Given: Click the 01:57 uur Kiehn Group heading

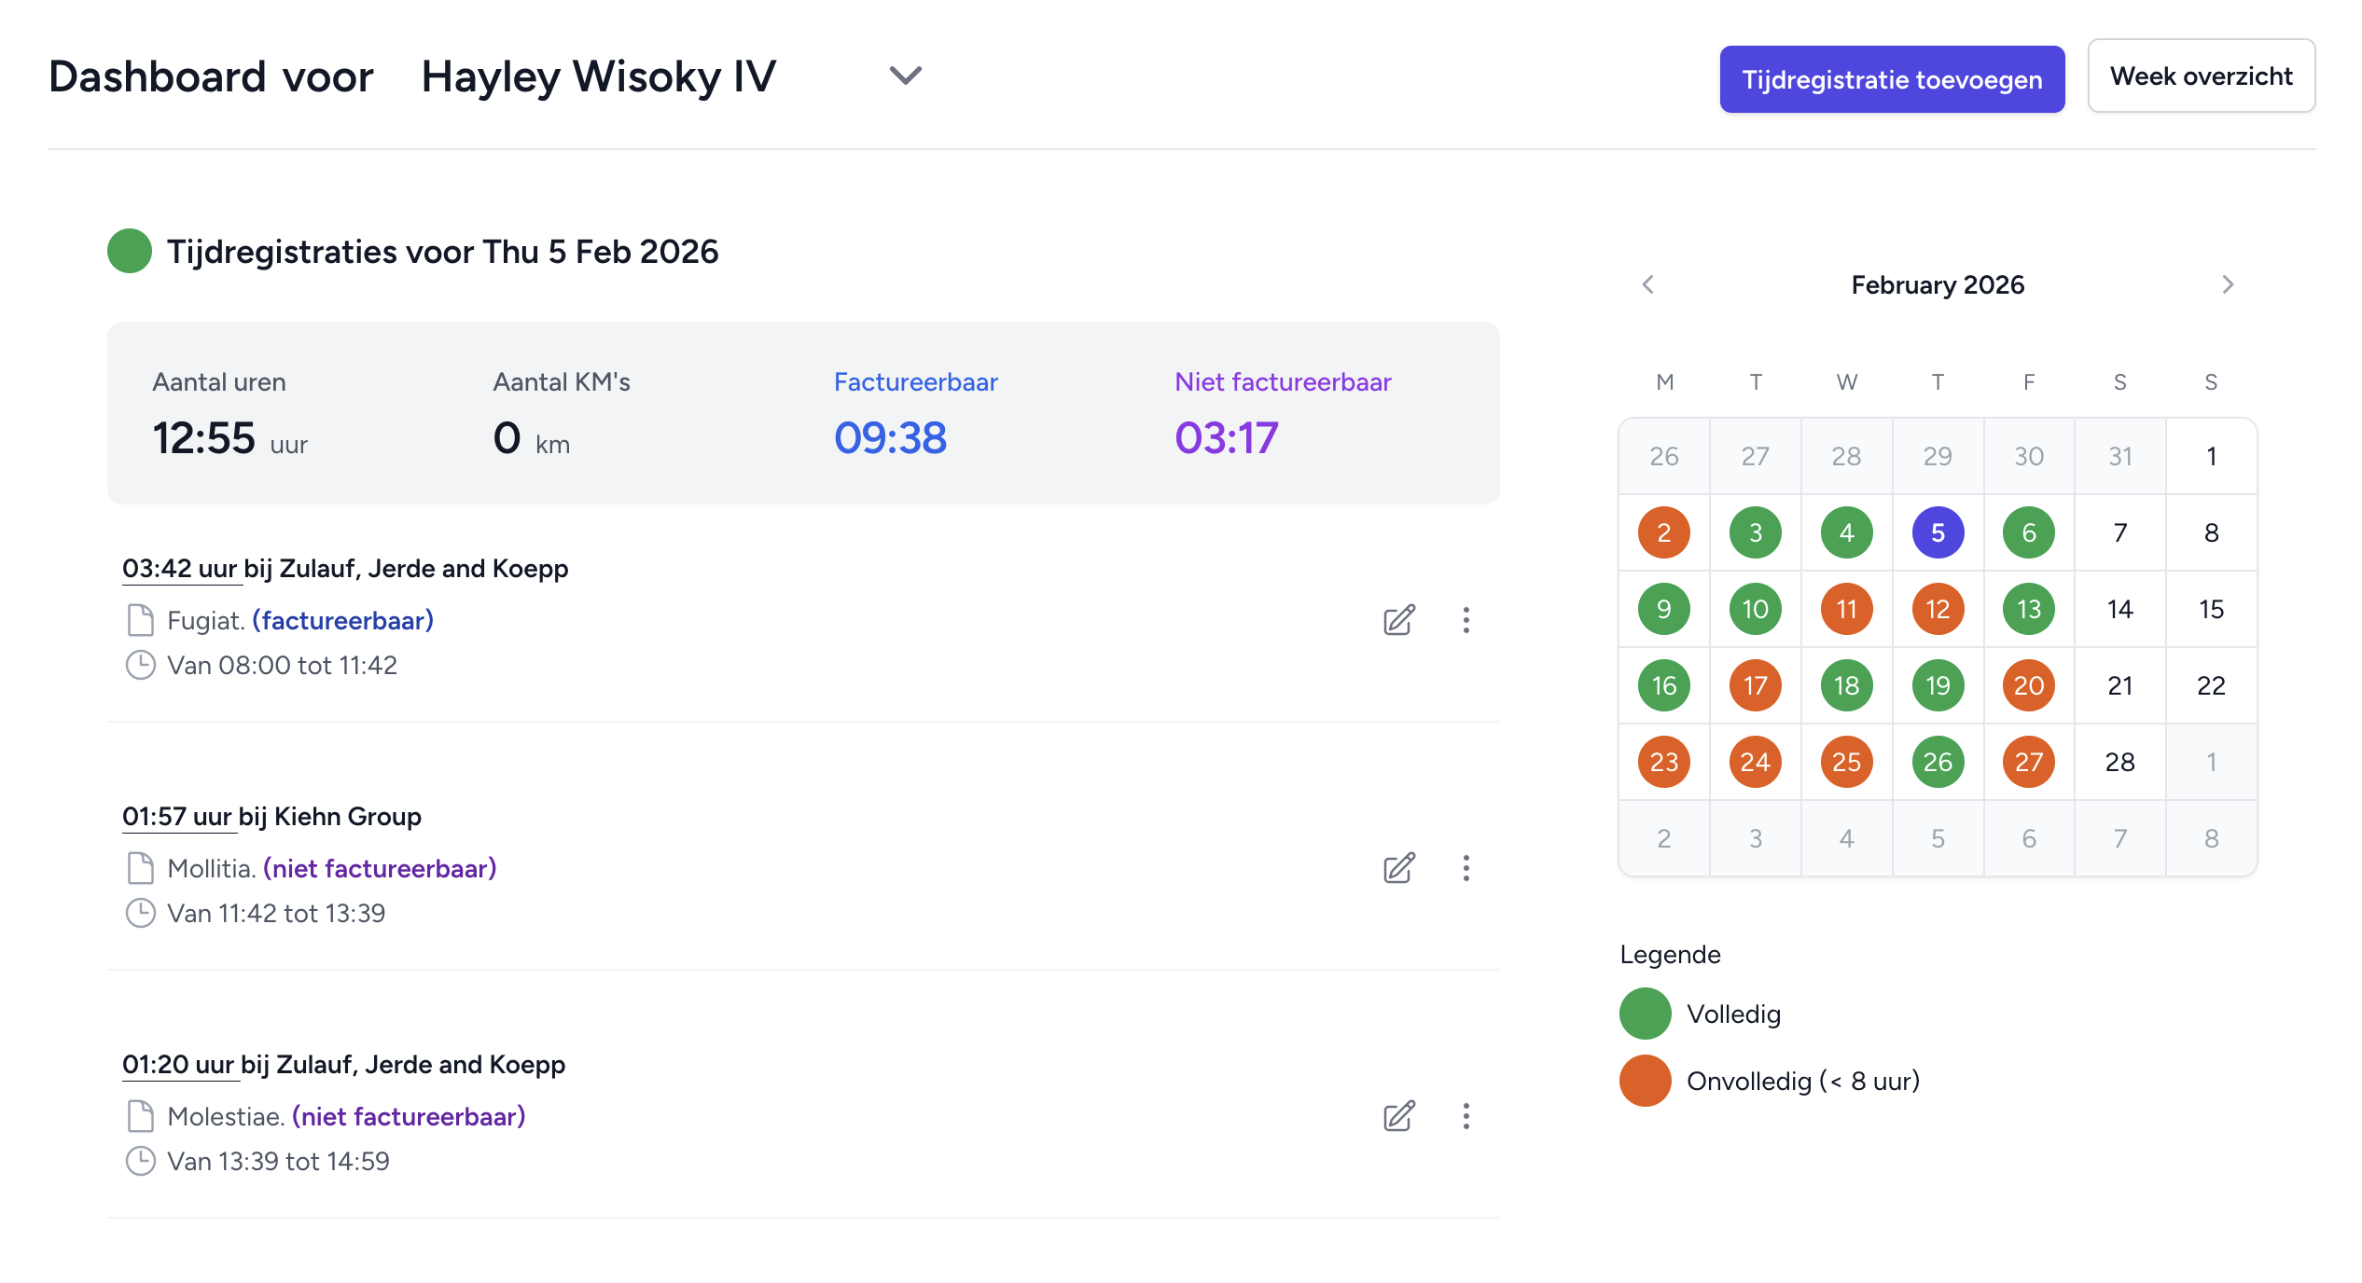Looking at the screenshot, I should click(271, 816).
